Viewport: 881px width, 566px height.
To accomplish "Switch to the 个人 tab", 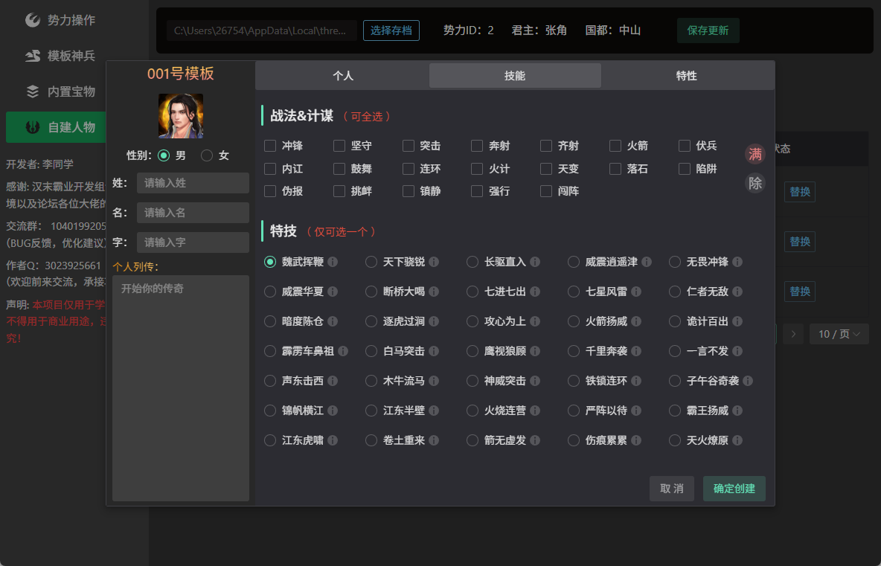I will click(x=343, y=76).
